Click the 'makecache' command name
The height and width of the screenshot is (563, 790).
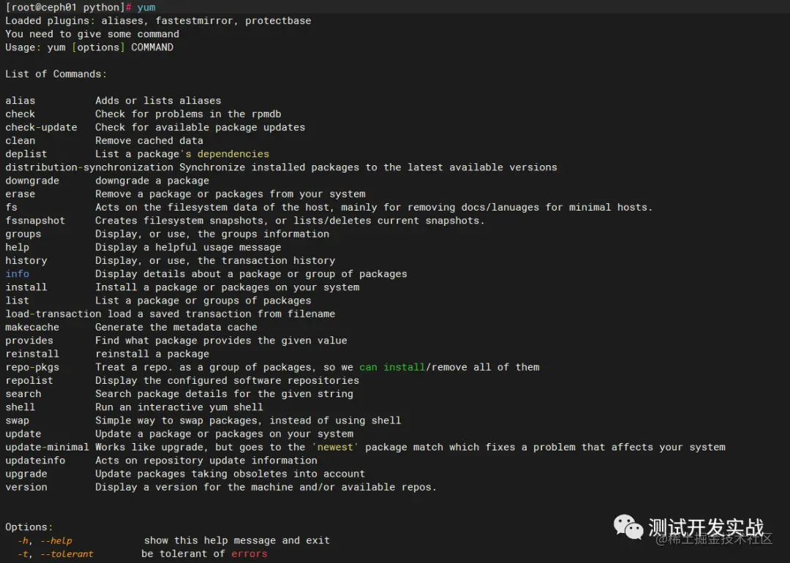[x=32, y=328]
